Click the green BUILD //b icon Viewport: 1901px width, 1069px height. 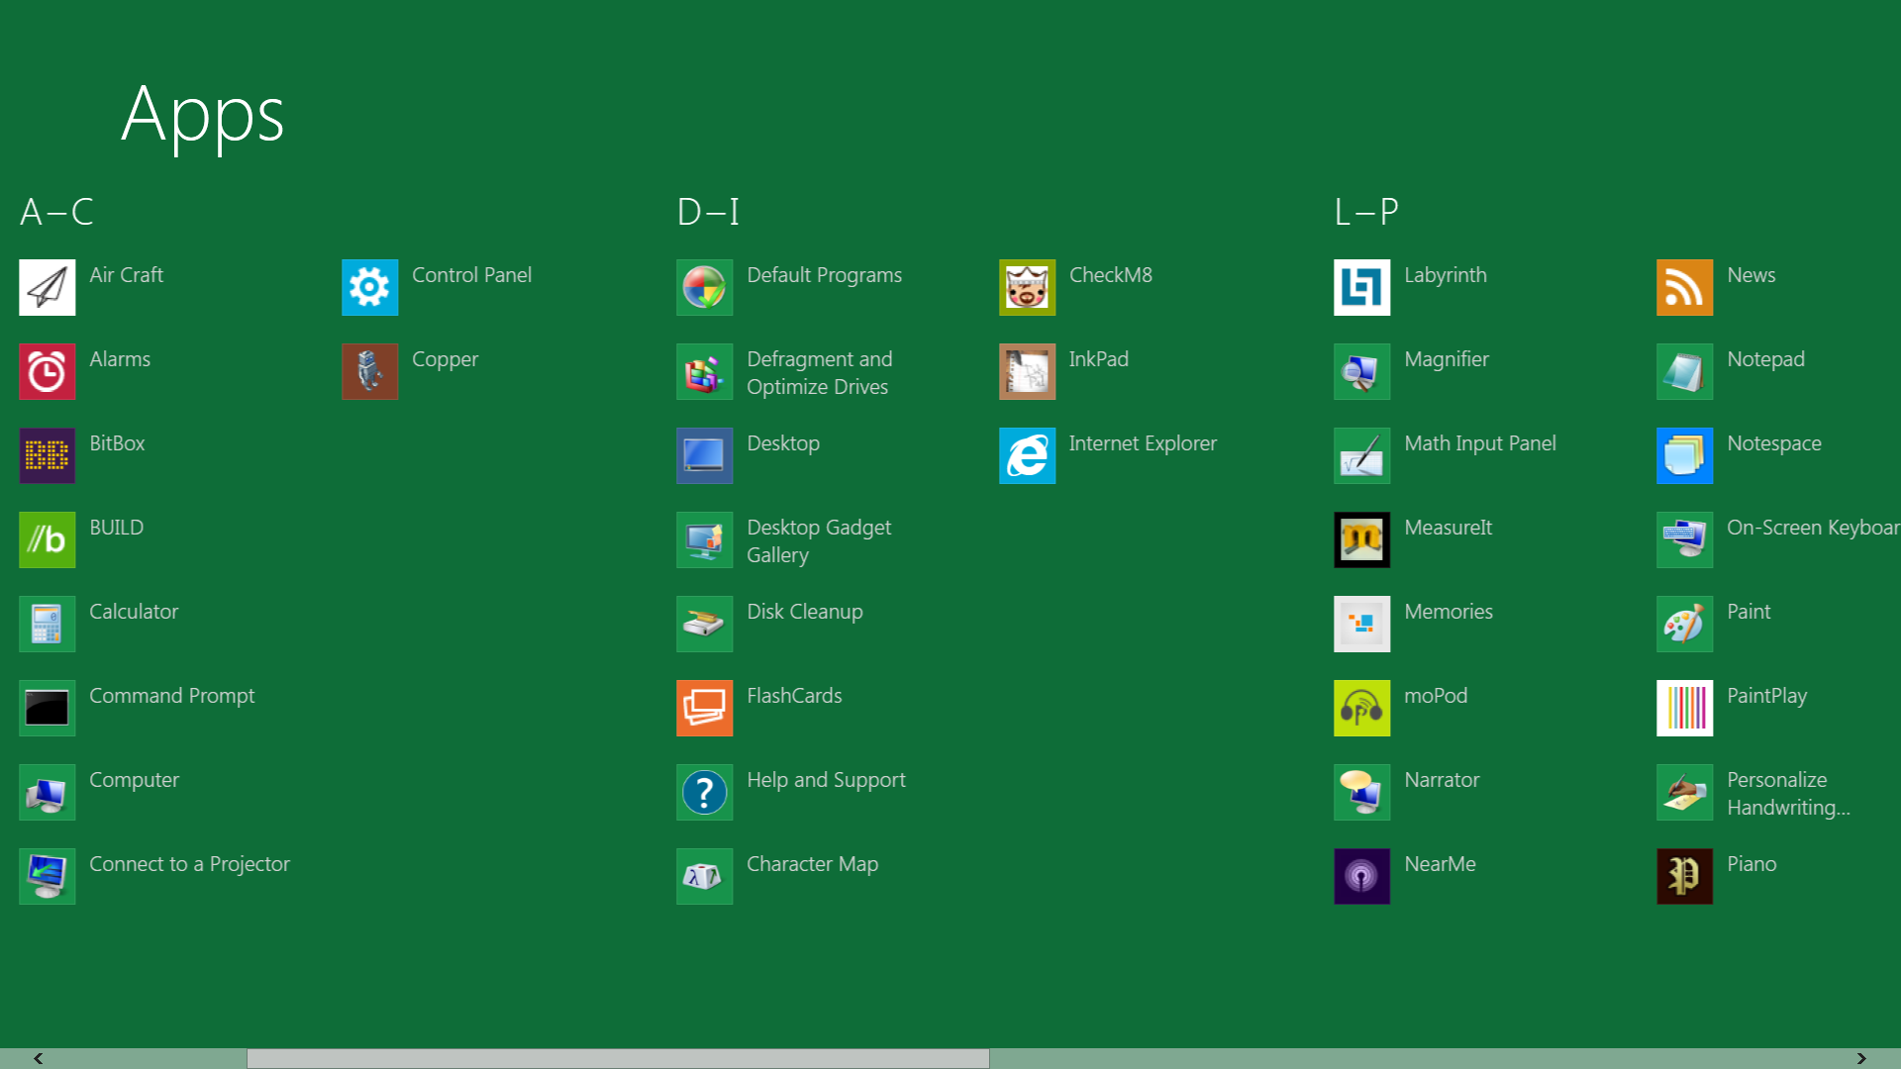48,539
